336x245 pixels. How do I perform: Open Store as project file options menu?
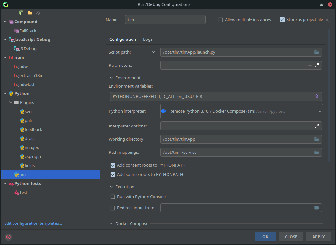tap(327, 20)
